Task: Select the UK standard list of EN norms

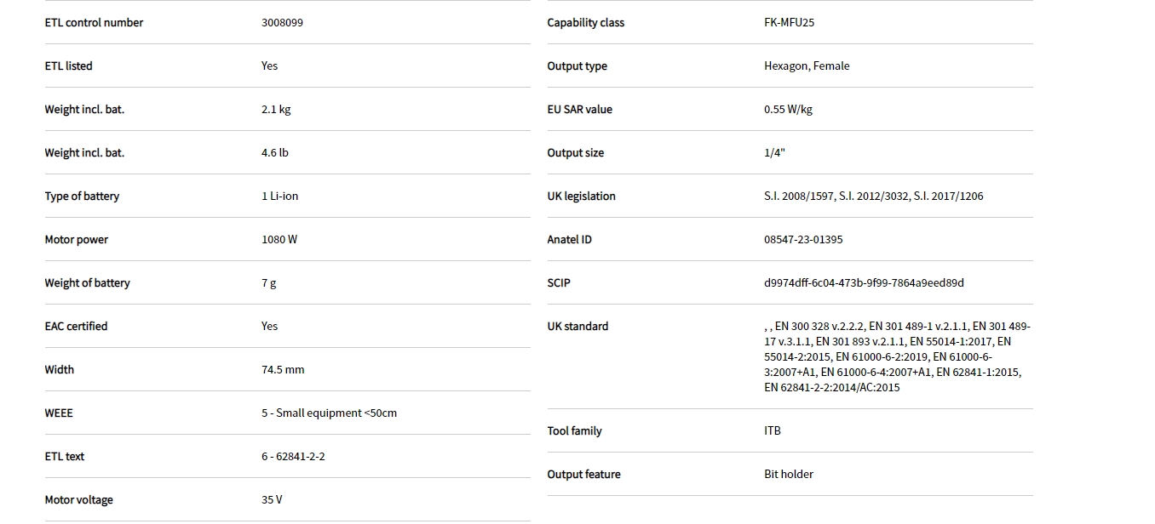Action: (896, 357)
